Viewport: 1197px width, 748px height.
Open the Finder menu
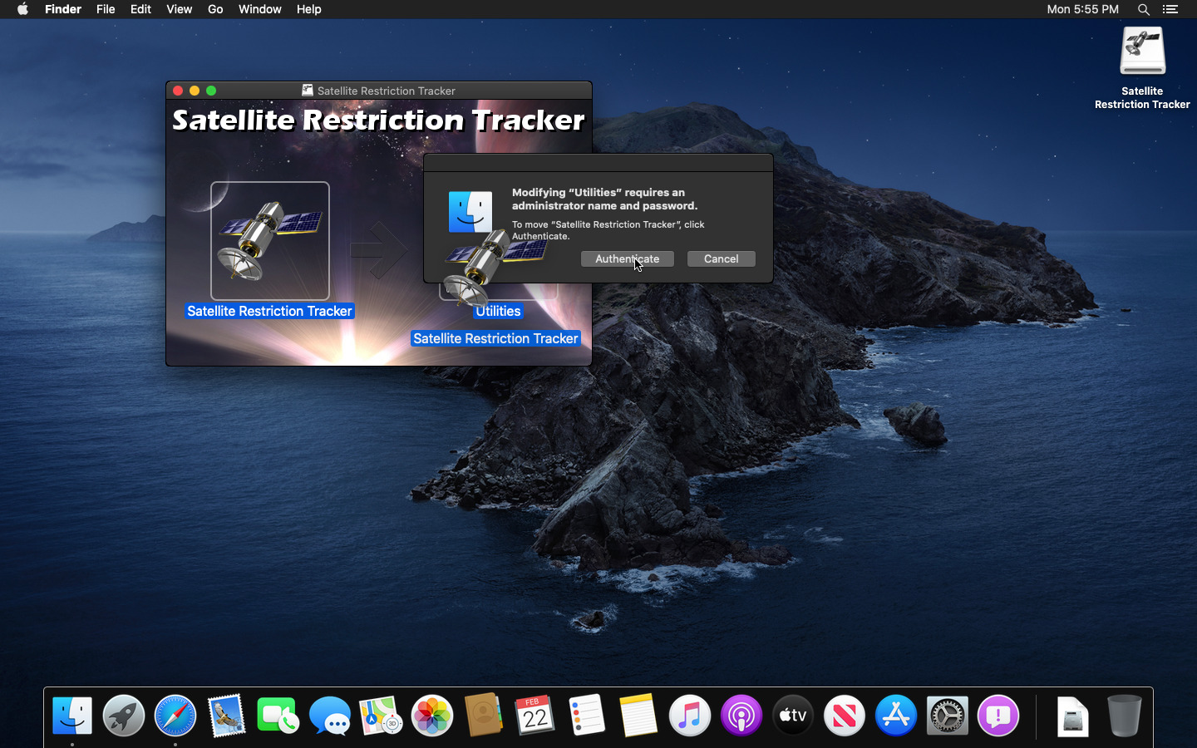[x=63, y=9]
